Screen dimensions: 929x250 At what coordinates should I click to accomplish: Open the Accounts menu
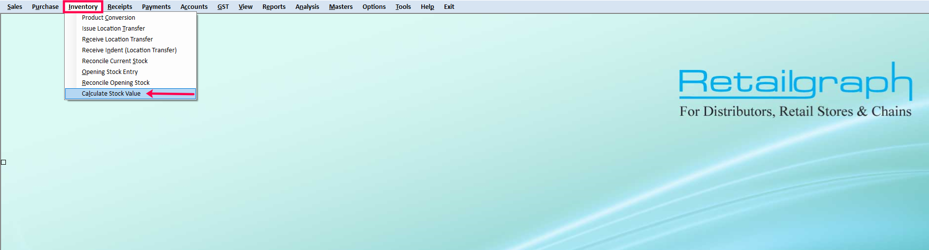tap(194, 7)
